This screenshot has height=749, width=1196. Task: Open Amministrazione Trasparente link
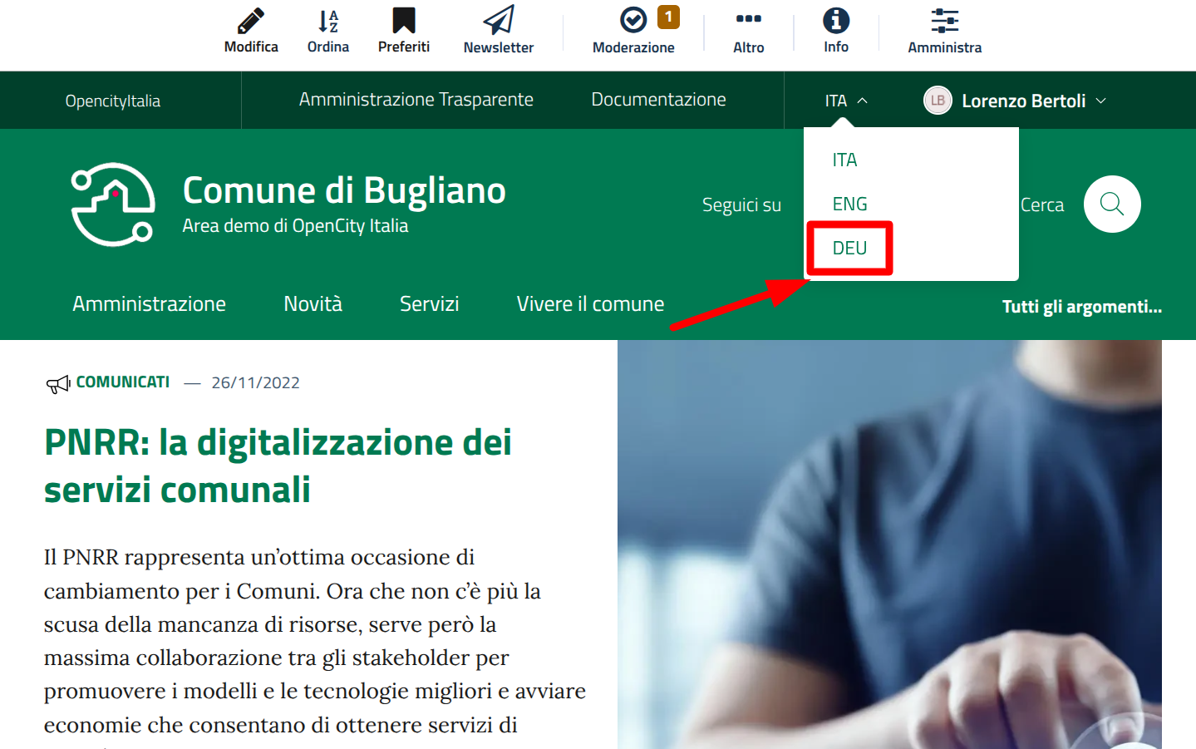point(416,100)
